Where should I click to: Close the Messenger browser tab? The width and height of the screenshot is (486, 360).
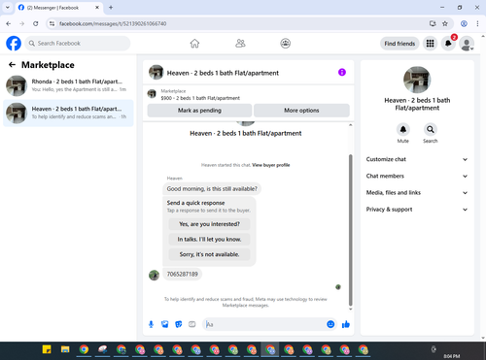pyautogui.click(x=97, y=8)
